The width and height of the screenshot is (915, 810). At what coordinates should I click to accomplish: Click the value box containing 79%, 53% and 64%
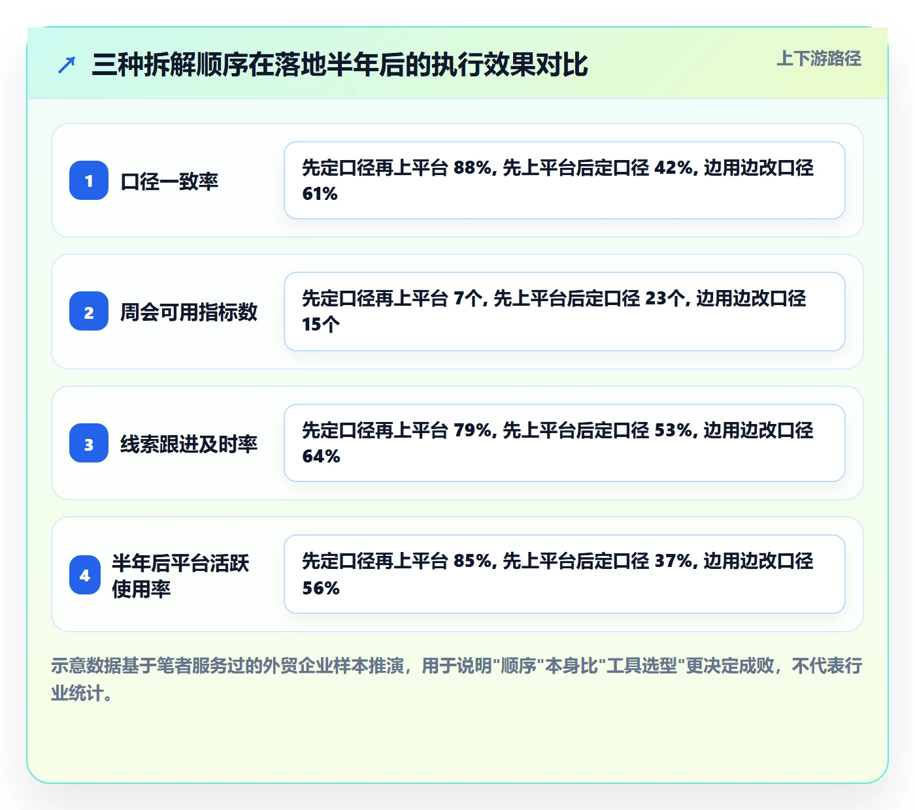point(565,443)
